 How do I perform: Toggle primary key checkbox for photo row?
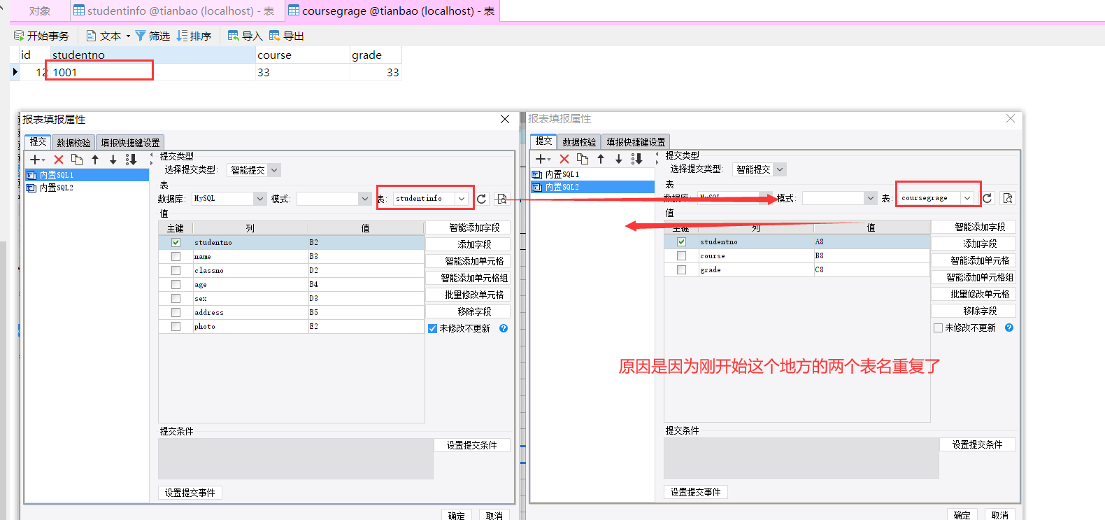click(x=176, y=326)
